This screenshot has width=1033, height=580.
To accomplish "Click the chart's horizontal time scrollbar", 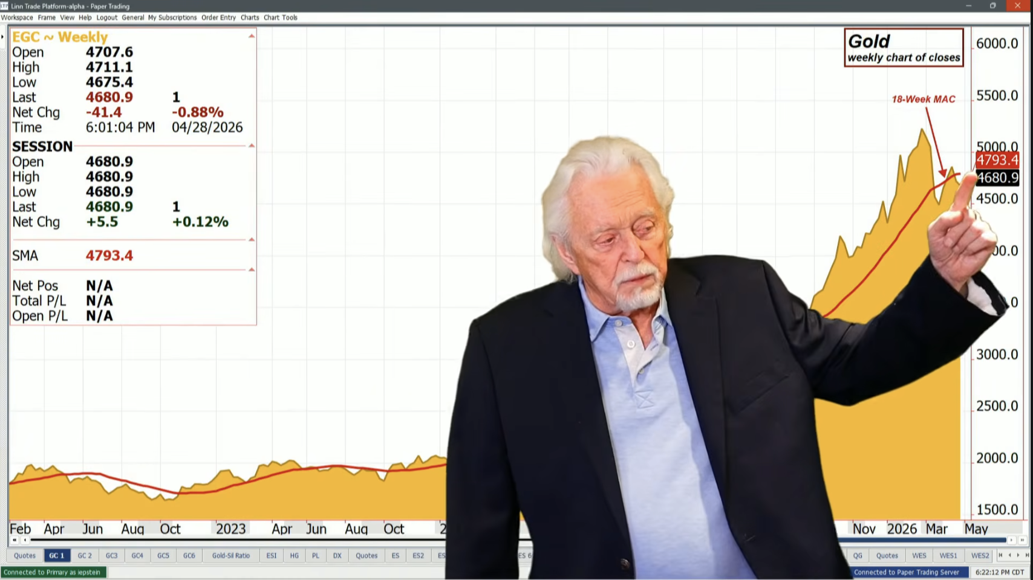I will click(242, 540).
